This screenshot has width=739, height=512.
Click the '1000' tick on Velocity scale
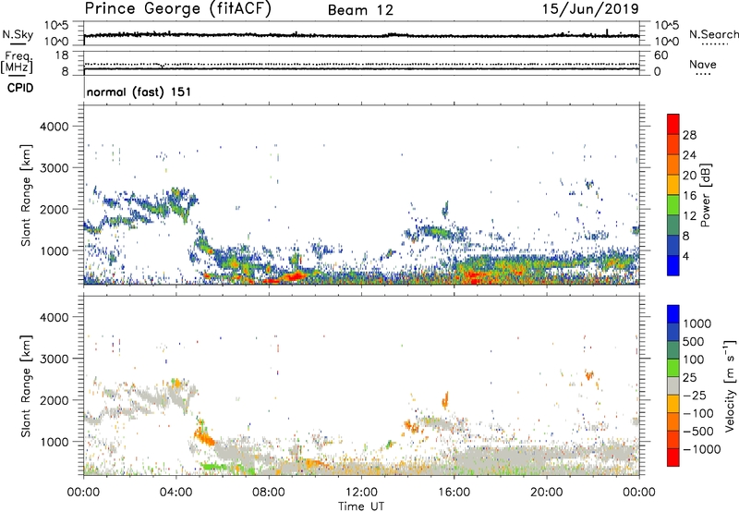tap(697, 323)
